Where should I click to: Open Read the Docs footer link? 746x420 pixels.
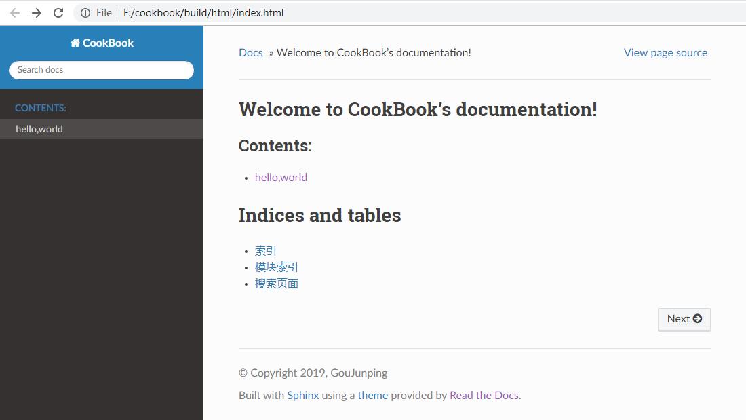(x=484, y=396)
